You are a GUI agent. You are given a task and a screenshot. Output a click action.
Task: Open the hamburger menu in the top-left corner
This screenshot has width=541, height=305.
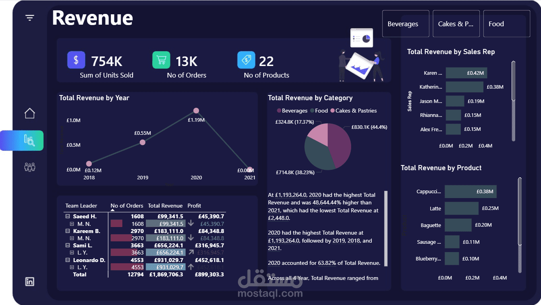[x=29, y=17]
